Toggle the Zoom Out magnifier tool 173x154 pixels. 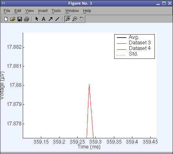pos(75,19)
